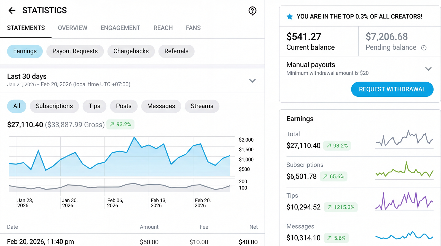Expand the Manual payouts section
Image resolution: width=441 pixels, height=246 pixels.
pos(428,69)
